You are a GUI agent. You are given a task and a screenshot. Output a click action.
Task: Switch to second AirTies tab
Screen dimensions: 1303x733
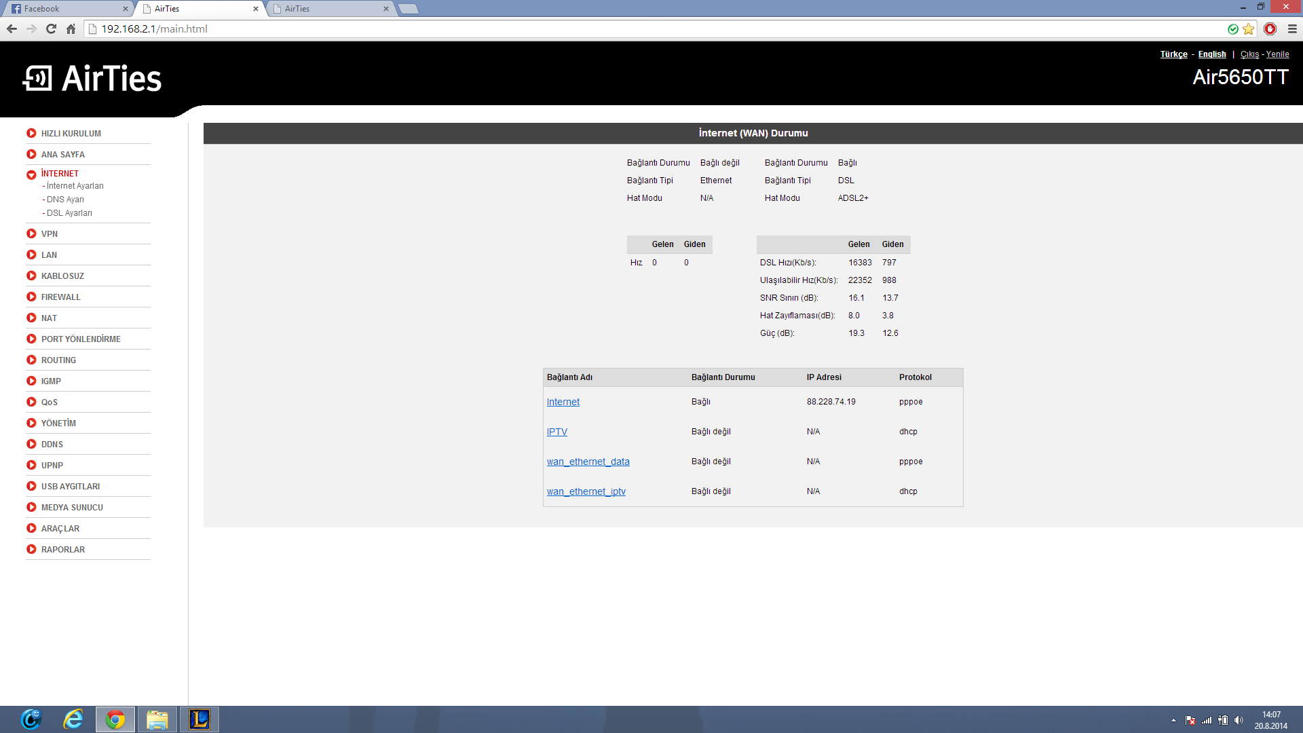(x=331, y=9)
